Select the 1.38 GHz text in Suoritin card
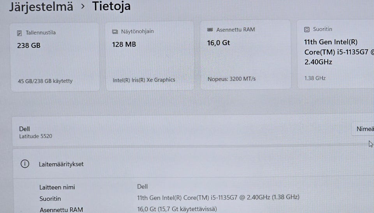This screenshot has width=374, height=213. [315, 78]
